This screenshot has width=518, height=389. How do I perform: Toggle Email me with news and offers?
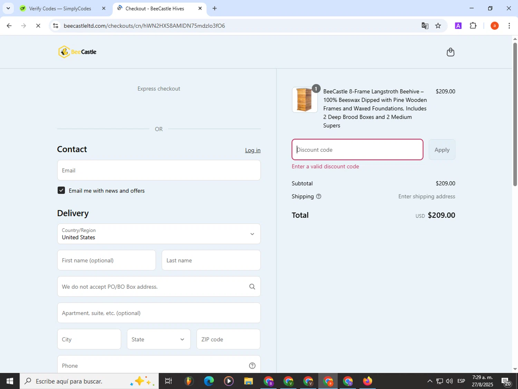tap(61, 191)
